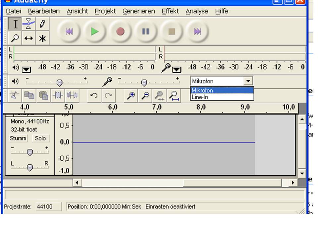318x239 pixels.
Task: Select the Time Shift arrow tool
Action: 28,38
